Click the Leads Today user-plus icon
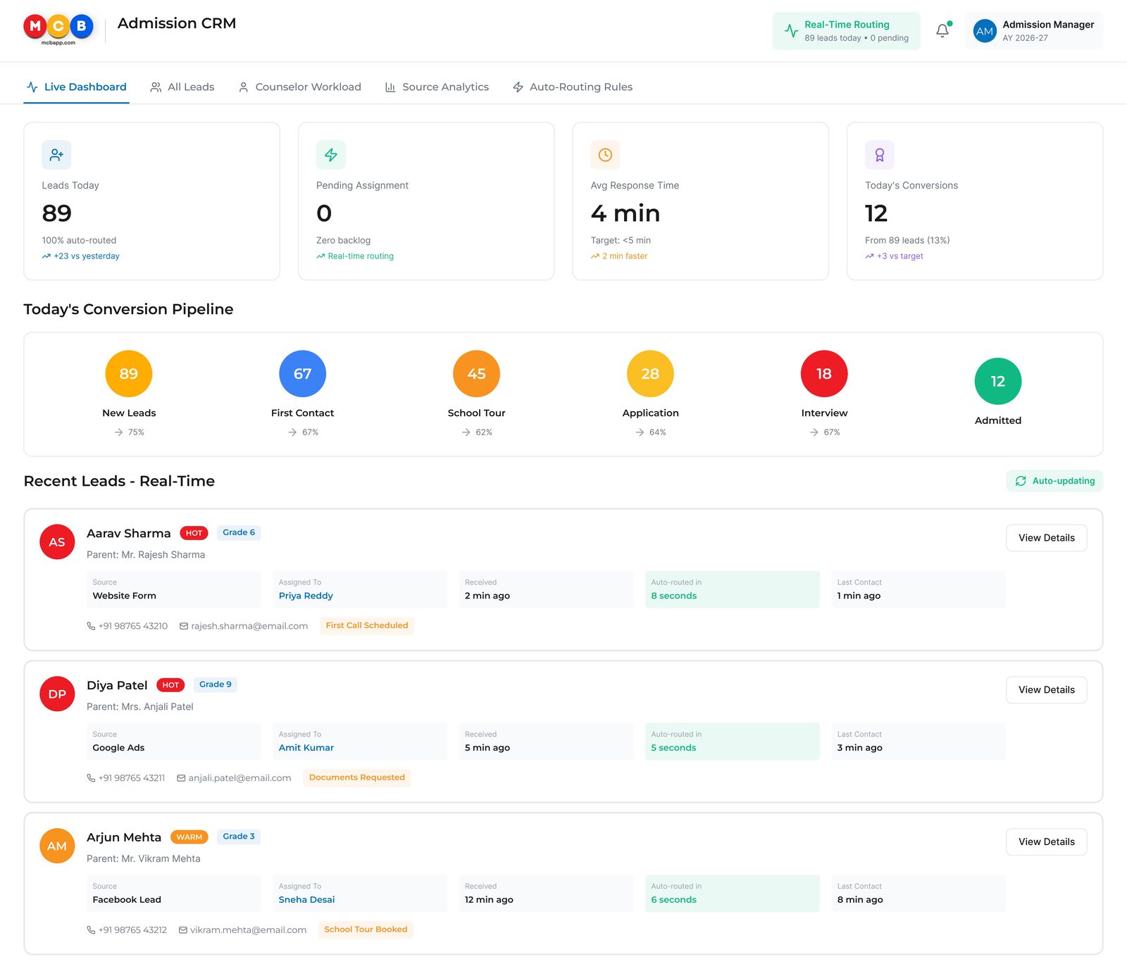 click(x=56, y=155)
